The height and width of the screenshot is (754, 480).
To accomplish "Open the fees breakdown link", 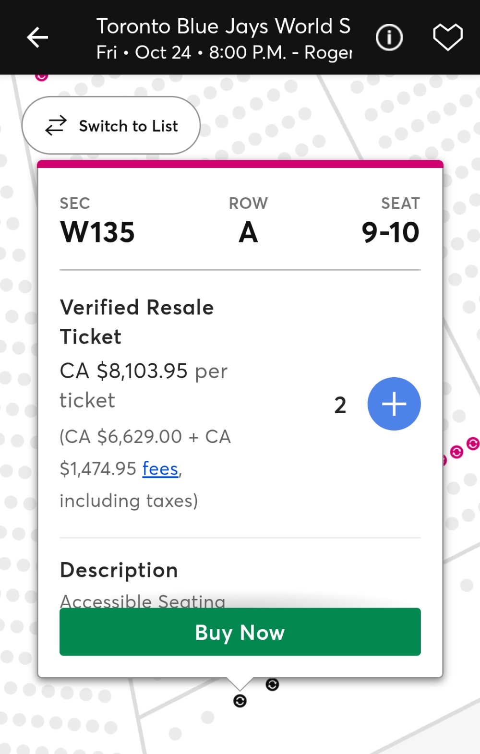I will pyautogui.click(x=160, y=468).
